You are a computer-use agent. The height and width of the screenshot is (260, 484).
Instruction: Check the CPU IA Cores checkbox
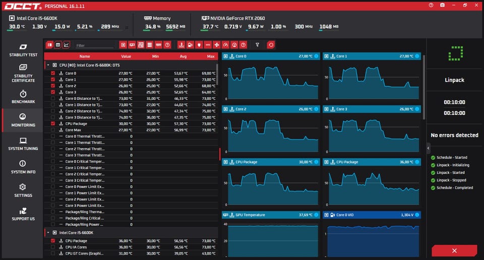click(53, 247)
